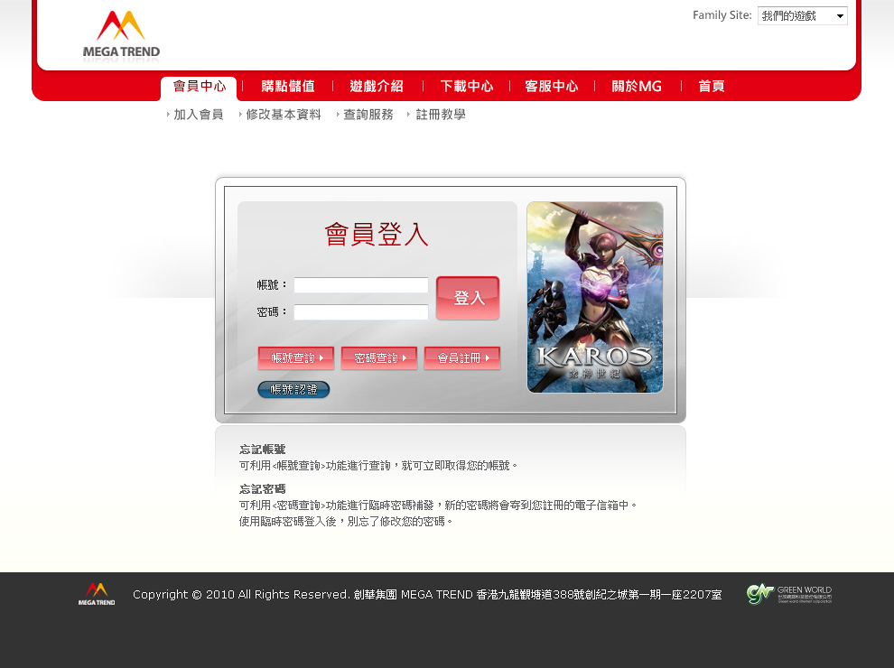Click the 加入會員 submenu link

198,115
